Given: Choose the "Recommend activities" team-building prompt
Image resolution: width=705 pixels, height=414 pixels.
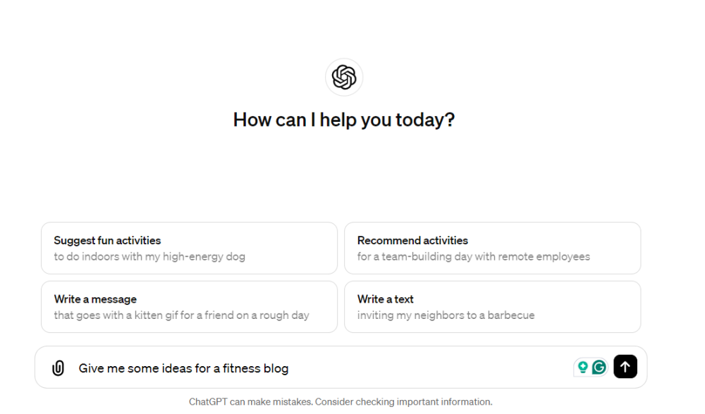Looking at the screenshot, I should coord(492,248).
